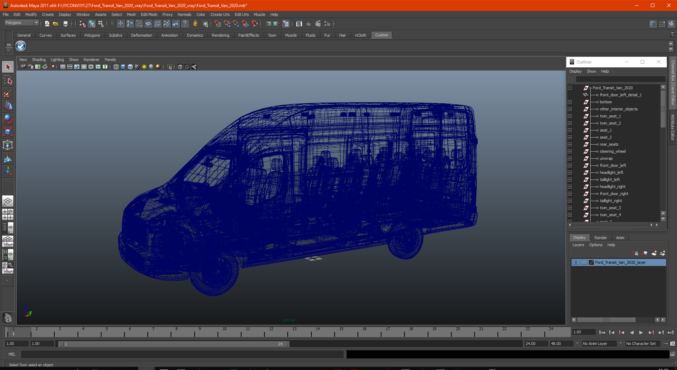
Task: Click the Snap to points magnet icon
Action: (236, 24)
